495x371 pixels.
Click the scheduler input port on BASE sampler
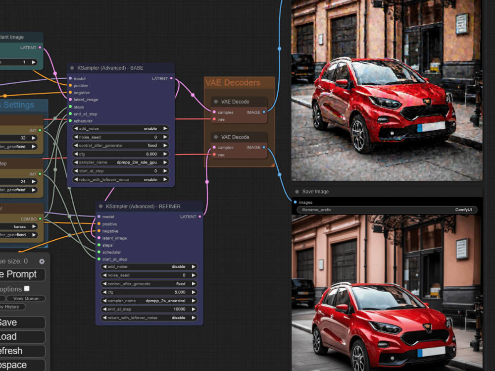click(70, 121)
